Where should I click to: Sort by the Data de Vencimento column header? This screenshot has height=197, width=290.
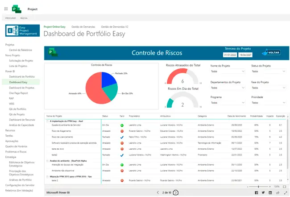pyautogui.click(x=236, y=116)
